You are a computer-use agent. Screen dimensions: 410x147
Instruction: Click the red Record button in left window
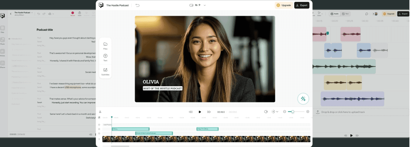[73, 14]
